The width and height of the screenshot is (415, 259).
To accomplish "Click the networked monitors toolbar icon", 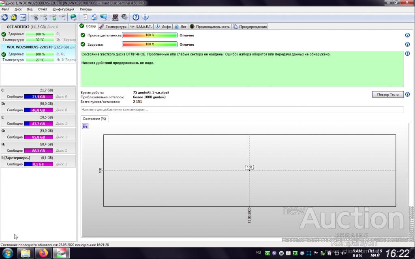I will click(103, 17).
